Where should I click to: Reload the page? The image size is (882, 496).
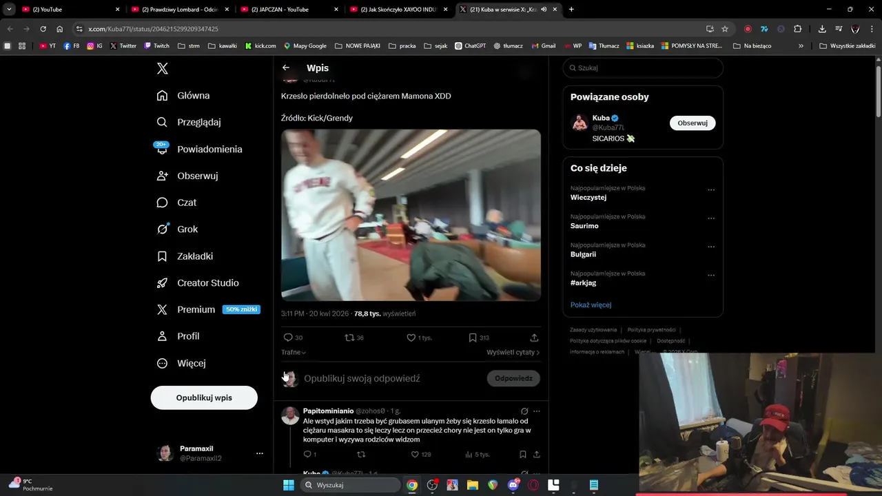point(43,29)
